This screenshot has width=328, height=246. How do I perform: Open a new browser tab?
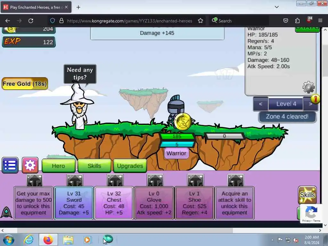[78, 7]
